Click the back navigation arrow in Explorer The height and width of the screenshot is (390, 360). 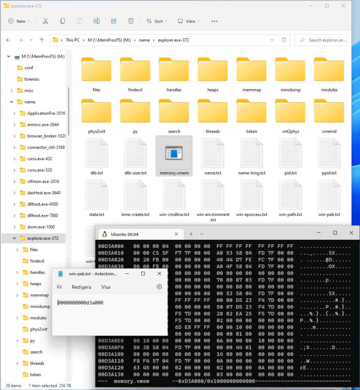pyautogui.click(x=8, y=40)
